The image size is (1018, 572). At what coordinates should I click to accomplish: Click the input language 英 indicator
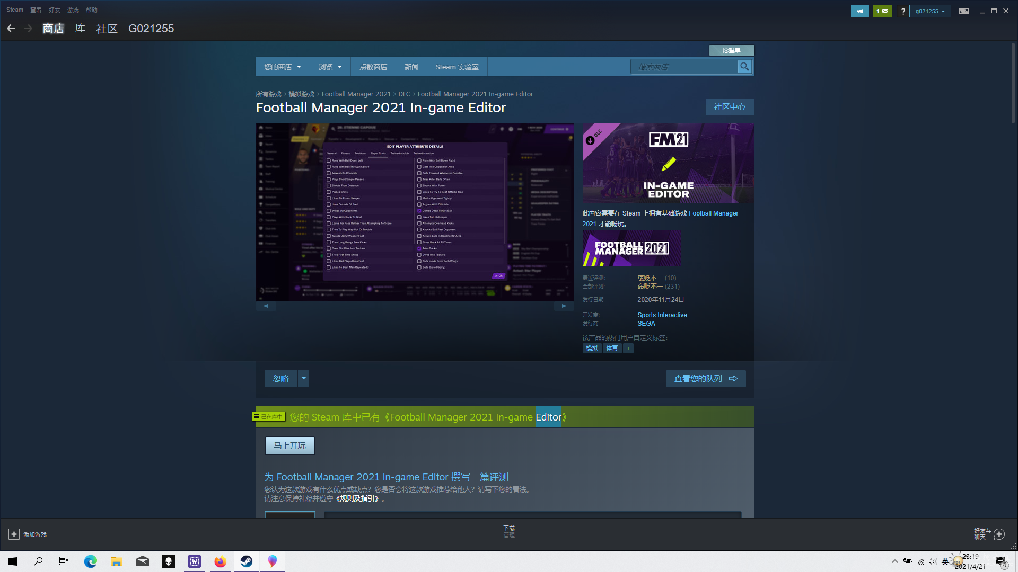pyautogui.click(x=945, y=561)
